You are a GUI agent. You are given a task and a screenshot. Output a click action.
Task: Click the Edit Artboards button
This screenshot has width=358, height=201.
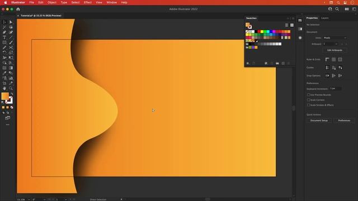pyautogui.click(x=335, y=50)
